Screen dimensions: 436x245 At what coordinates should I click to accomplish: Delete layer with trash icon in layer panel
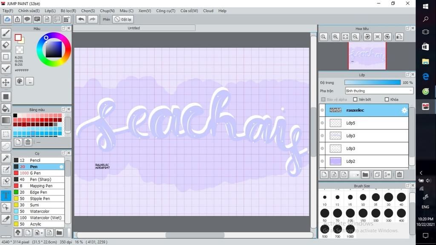pyautogui.click(x=399, y=175)
